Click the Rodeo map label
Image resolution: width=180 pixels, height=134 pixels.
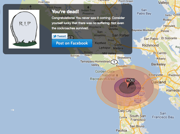pos(167,20)
